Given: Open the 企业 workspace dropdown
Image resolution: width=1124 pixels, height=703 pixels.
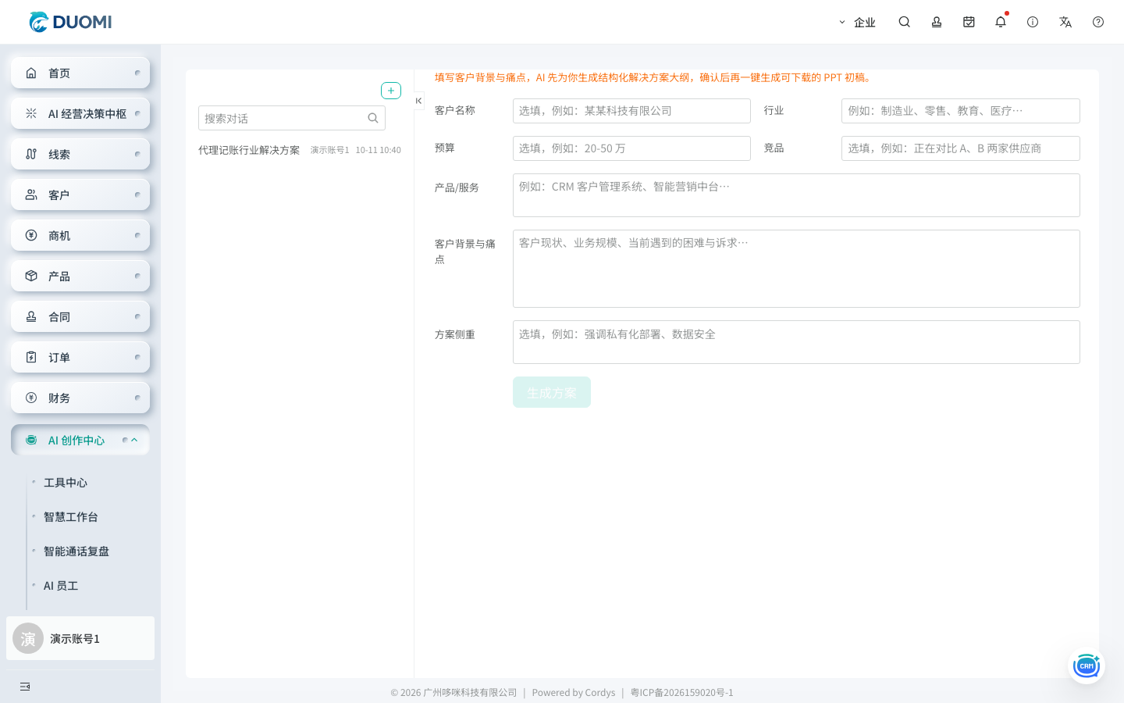Looking at the screenshot, I should [857, 23].
